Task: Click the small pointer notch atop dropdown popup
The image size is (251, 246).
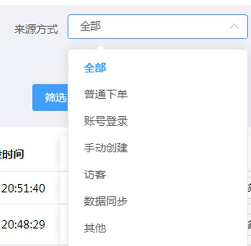Action: 101,48
